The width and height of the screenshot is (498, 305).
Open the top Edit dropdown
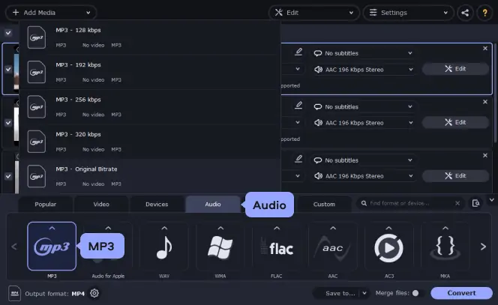(314, 13)
